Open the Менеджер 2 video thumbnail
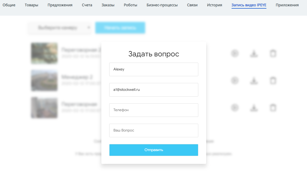Viewport: 307px width, 173px height. (44, 80)
